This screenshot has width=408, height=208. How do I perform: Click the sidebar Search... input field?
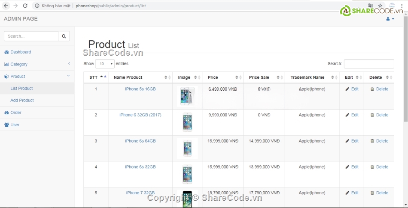click(x=31, y=36)
